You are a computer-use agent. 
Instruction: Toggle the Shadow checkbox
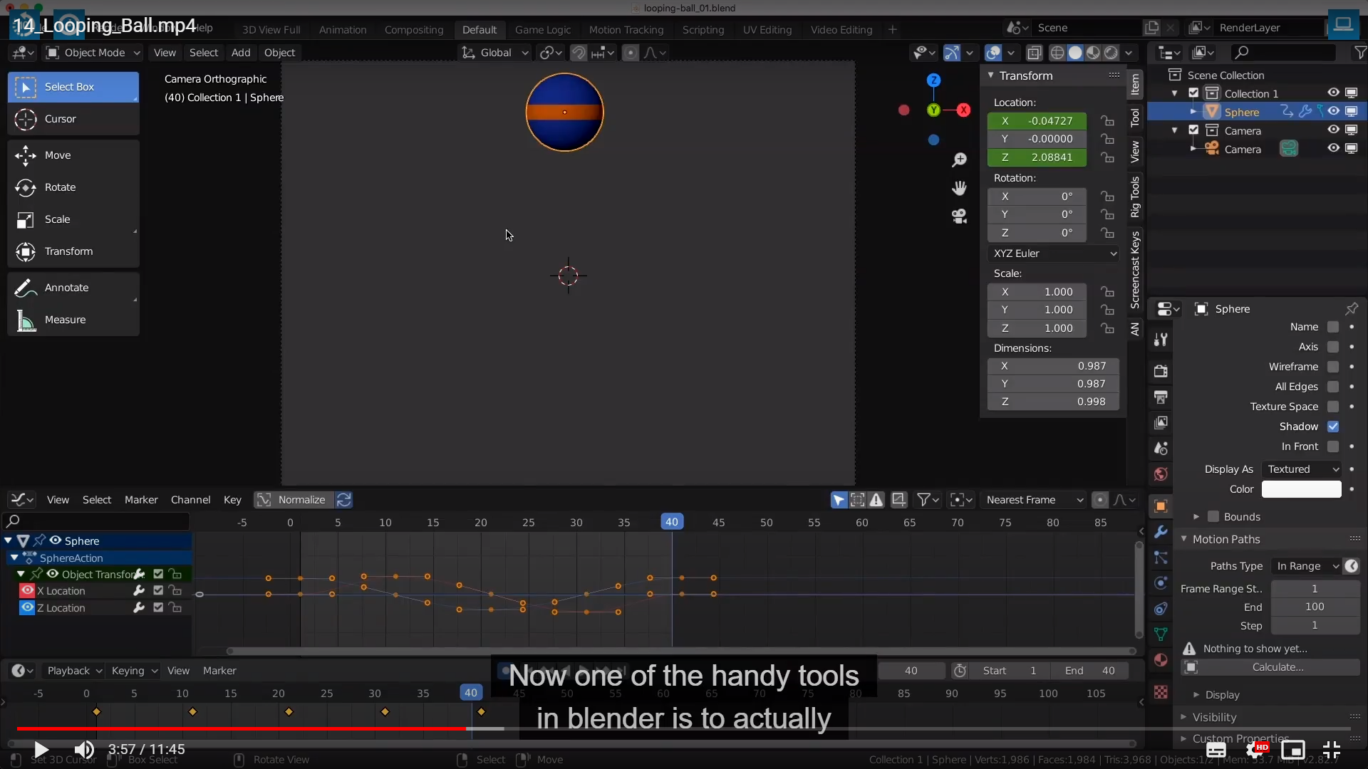(1333, 427)
